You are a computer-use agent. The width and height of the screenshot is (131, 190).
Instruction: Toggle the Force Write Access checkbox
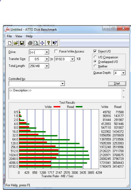(x=56, y=51)
